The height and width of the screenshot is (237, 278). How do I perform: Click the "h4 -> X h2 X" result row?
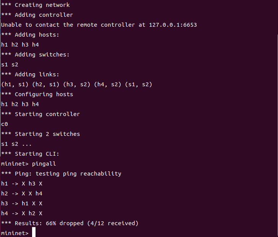[x=21, y=213]
